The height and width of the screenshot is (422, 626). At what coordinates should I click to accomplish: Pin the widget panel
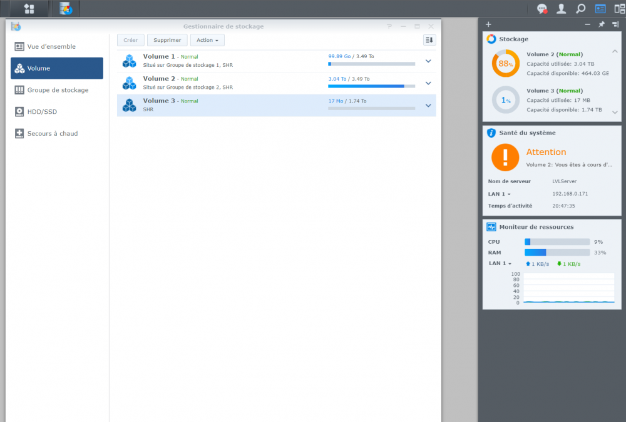coord(602,24)
